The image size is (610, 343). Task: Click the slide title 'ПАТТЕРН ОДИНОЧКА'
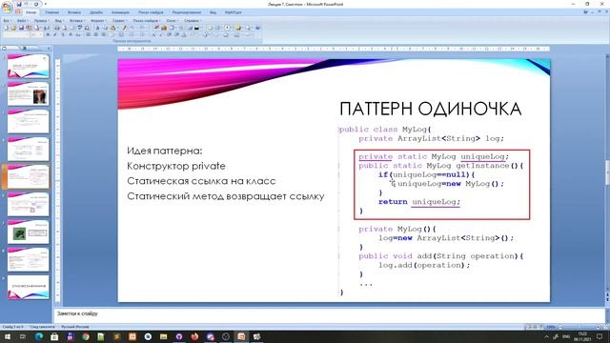(430, 110)
